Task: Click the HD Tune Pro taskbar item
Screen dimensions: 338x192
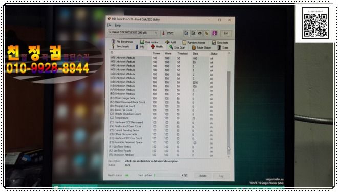Action: (x=80, y=188)
